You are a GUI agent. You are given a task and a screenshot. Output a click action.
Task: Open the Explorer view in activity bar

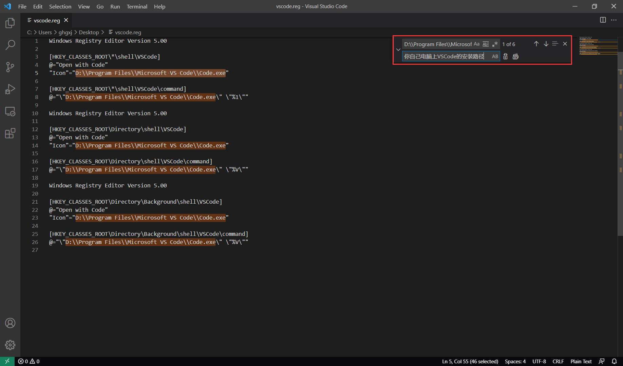pyautogui.click(x=10, y=23)
